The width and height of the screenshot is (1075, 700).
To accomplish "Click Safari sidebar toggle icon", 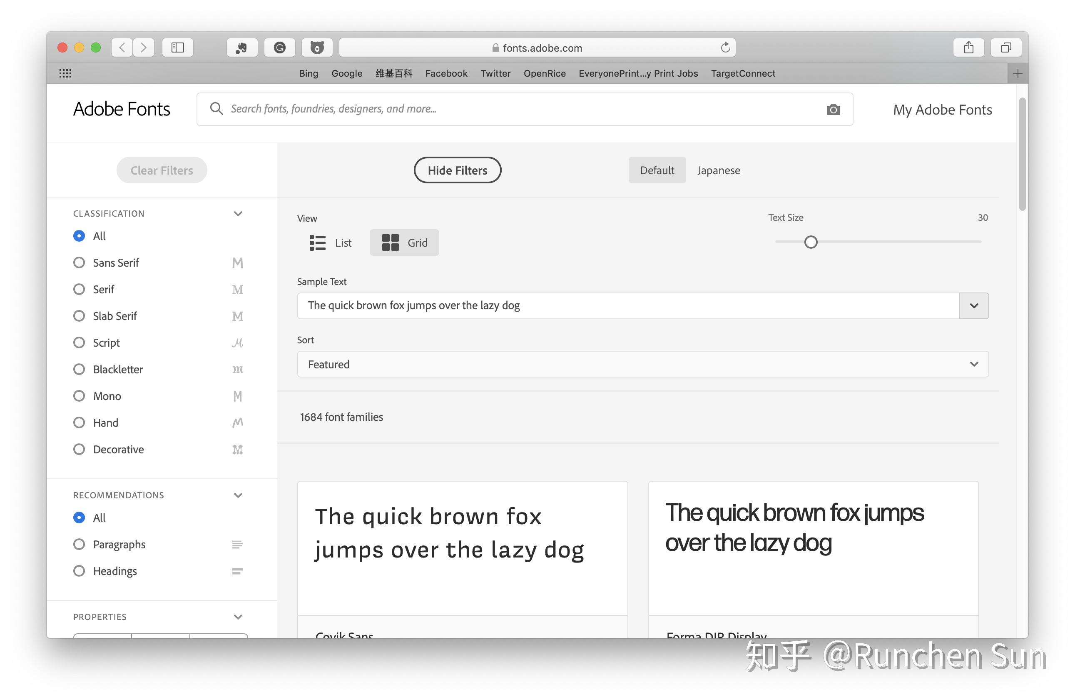I will pyautogui.click(x=177, y=47).
